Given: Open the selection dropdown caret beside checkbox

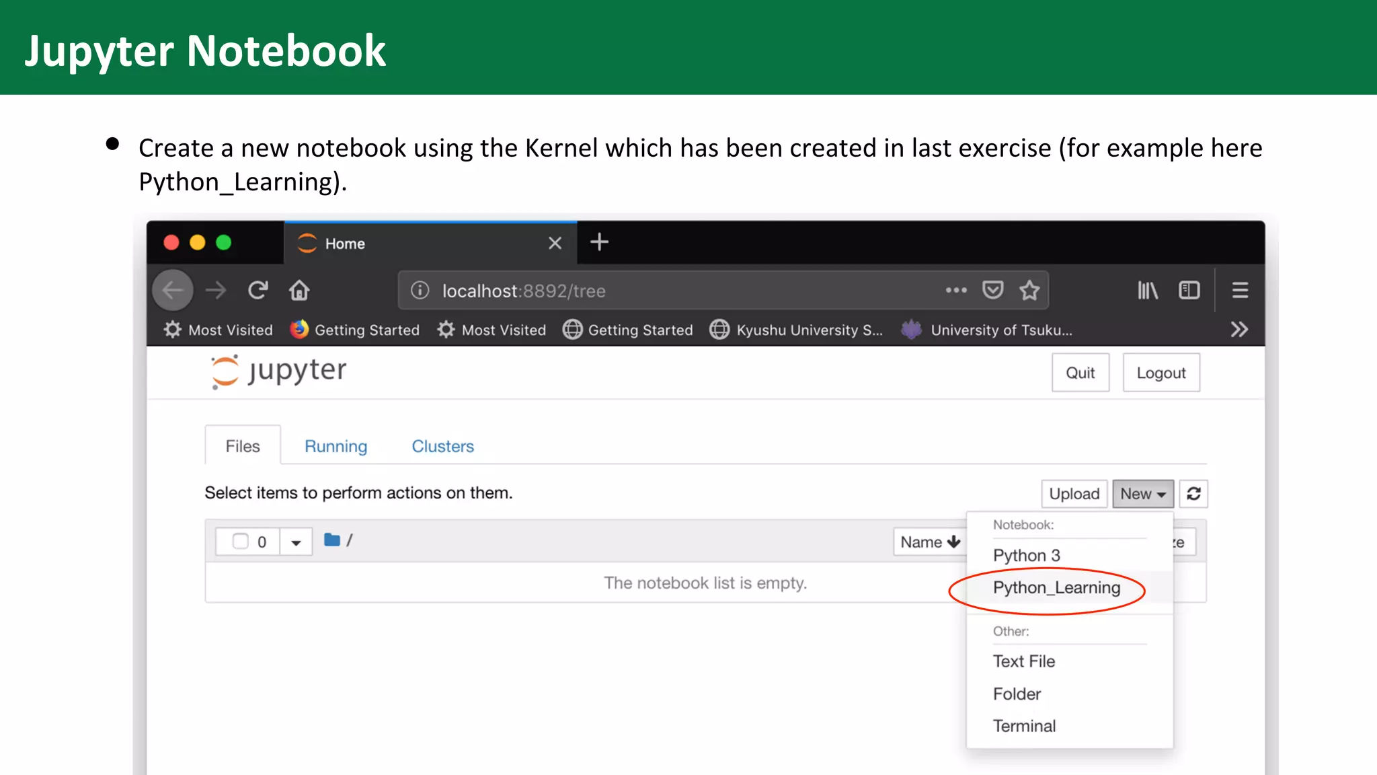Looking at the screenshot, I should (296, 542).
